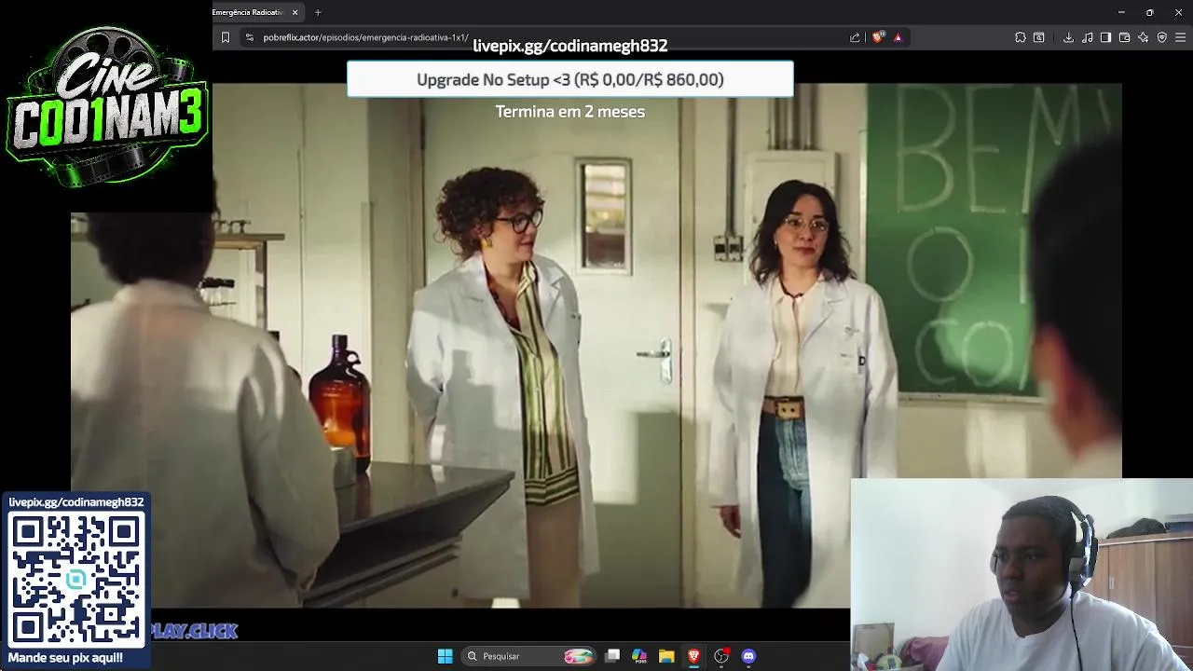
Task: Switch to the Brave browser taskbar icon
Action: click(693, 656)
